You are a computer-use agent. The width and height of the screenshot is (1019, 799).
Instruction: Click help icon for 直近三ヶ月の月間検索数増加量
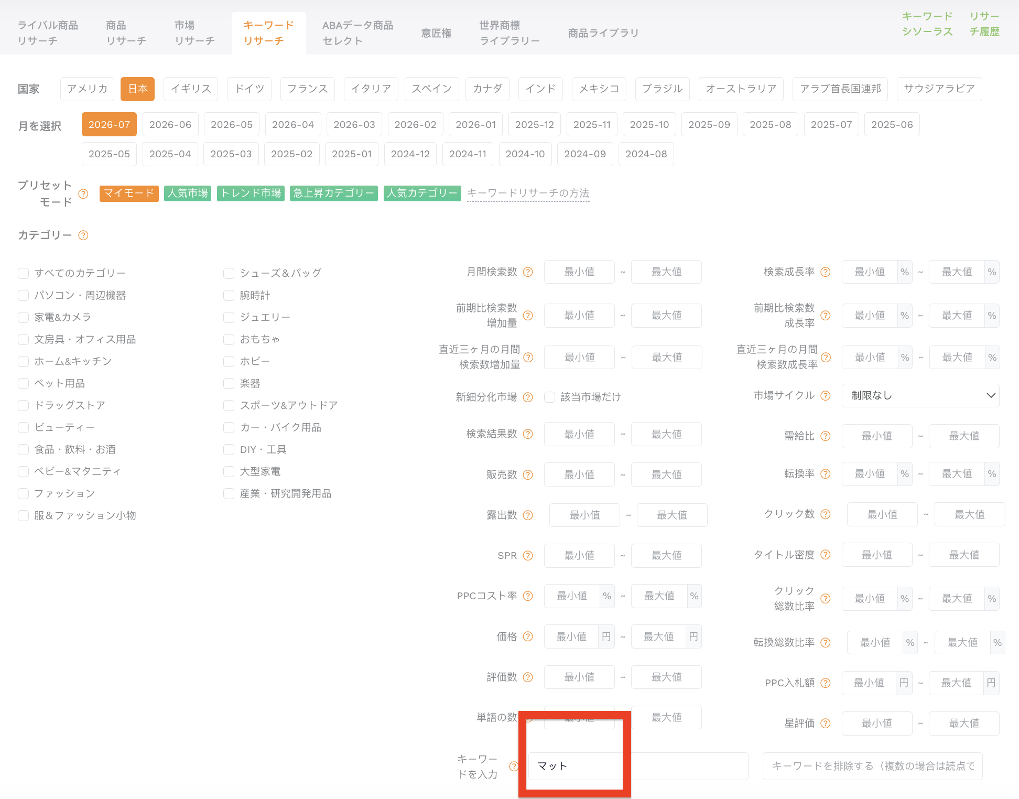pos(528,358)
